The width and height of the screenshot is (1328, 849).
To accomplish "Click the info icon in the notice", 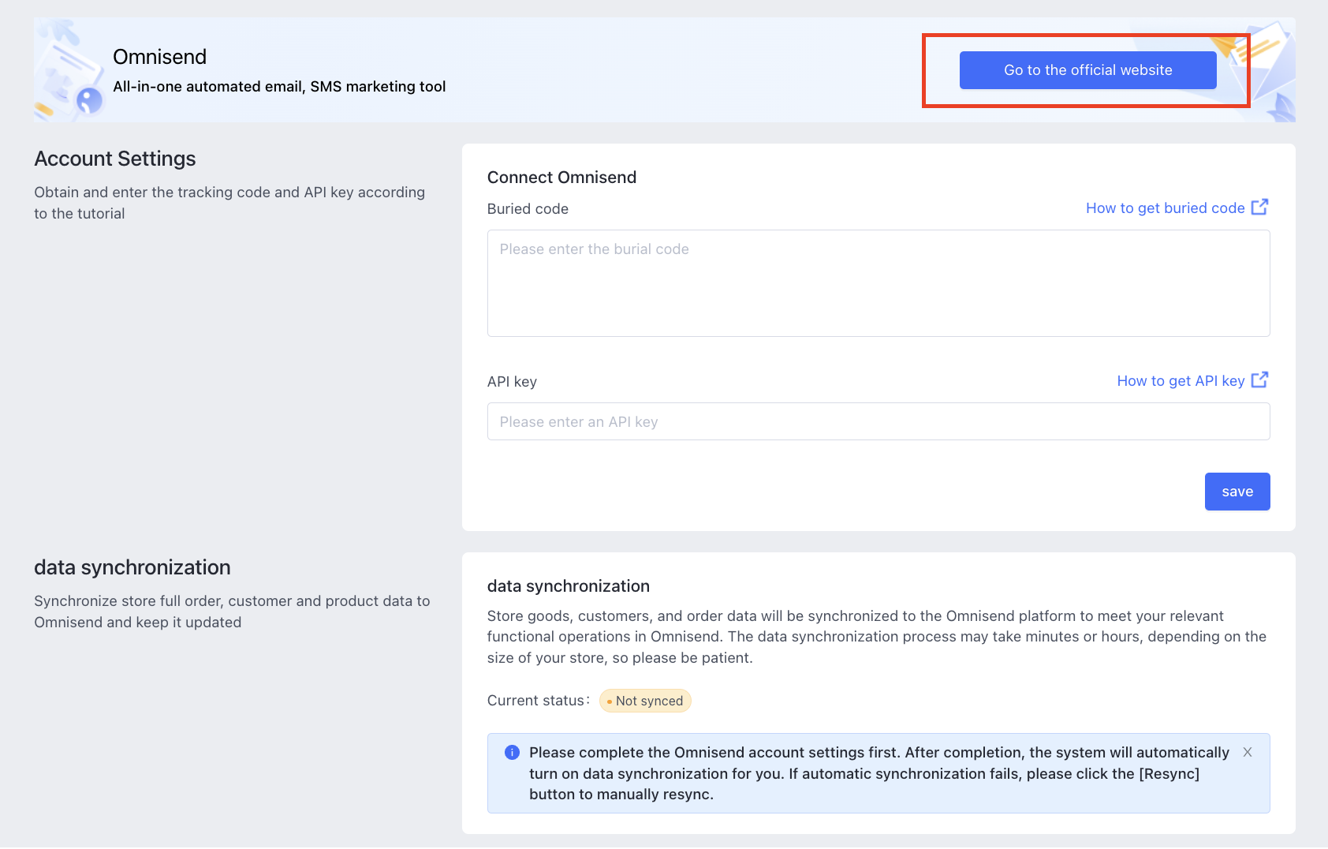I will point(512,752).
